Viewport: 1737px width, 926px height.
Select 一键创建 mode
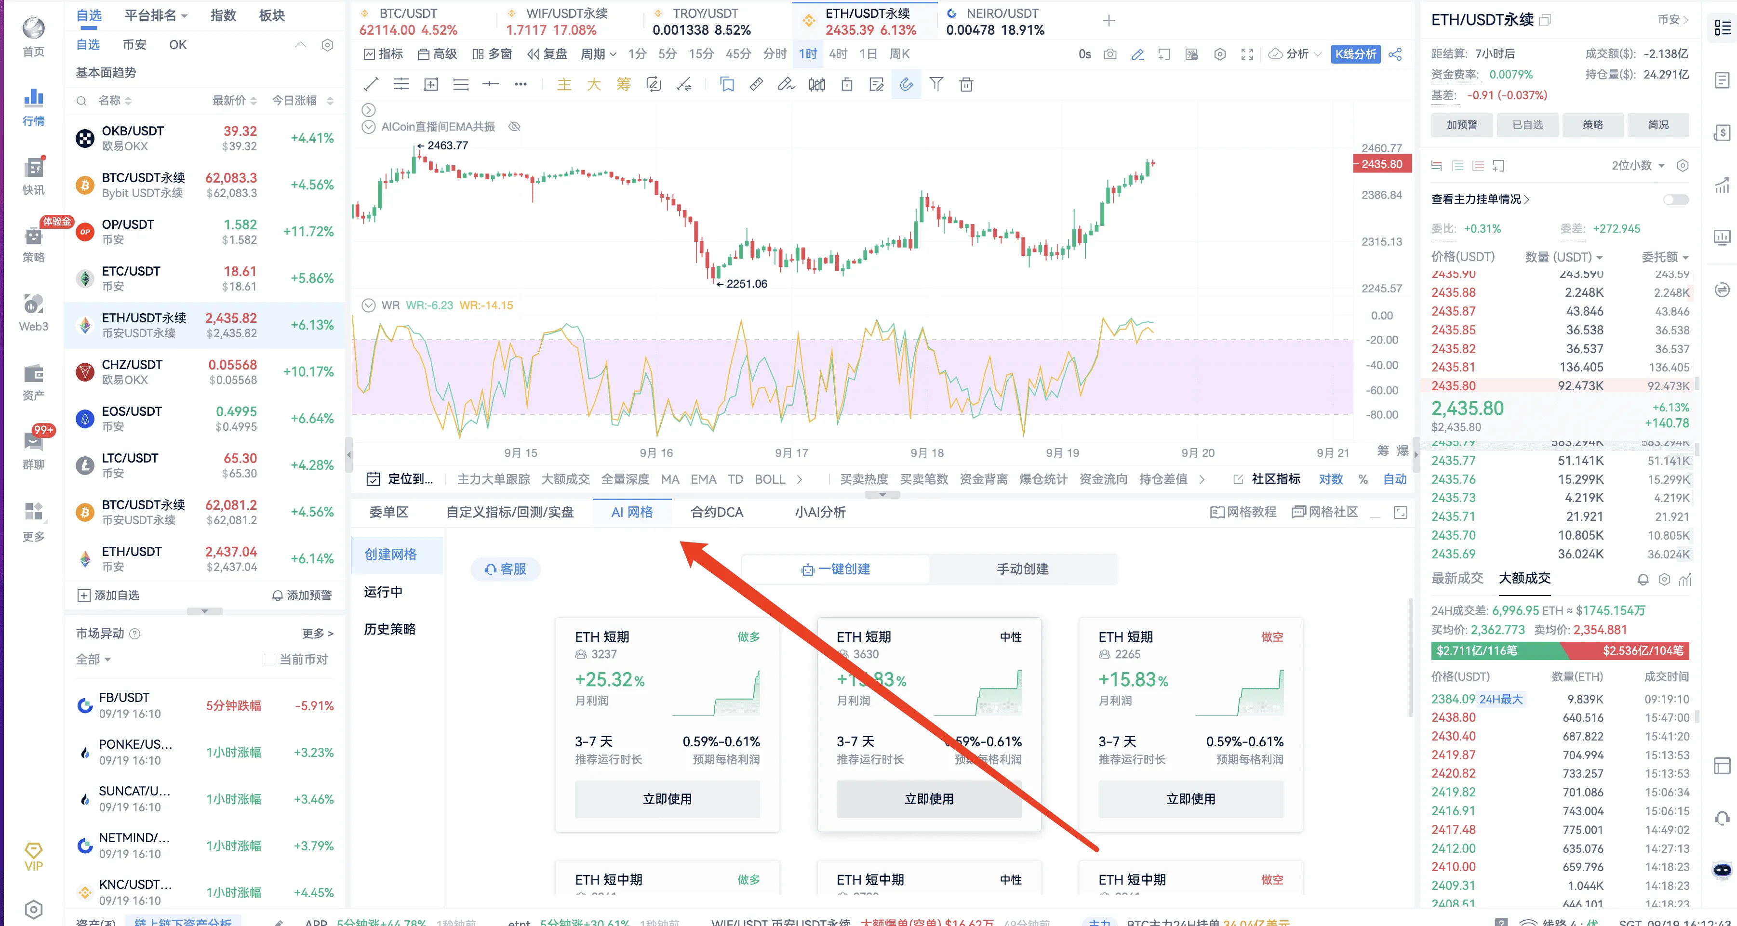(x=835, y=569)
